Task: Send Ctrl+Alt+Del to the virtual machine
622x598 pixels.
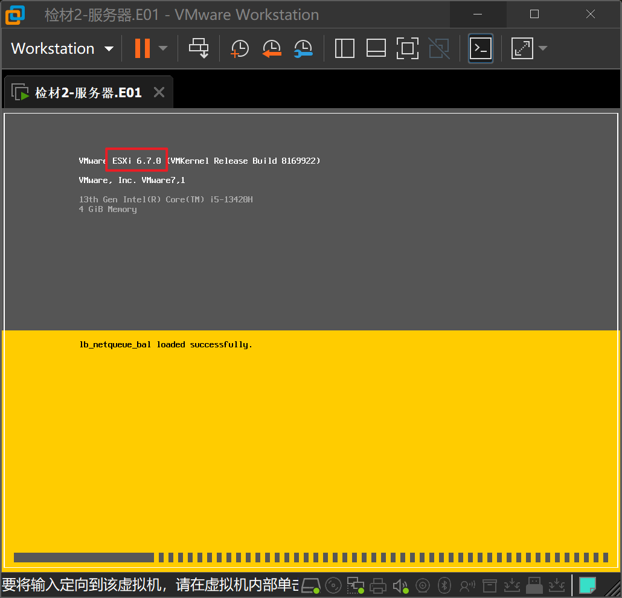Action: tap(199, 48)
